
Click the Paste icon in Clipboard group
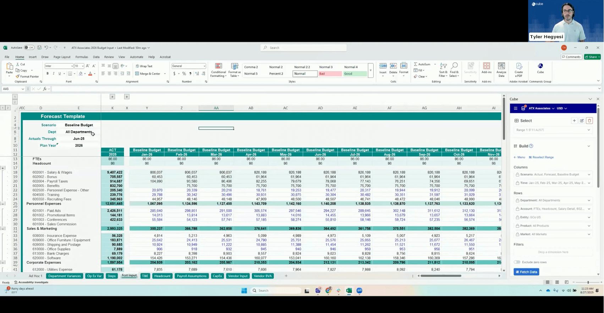[x=10, y=66]
